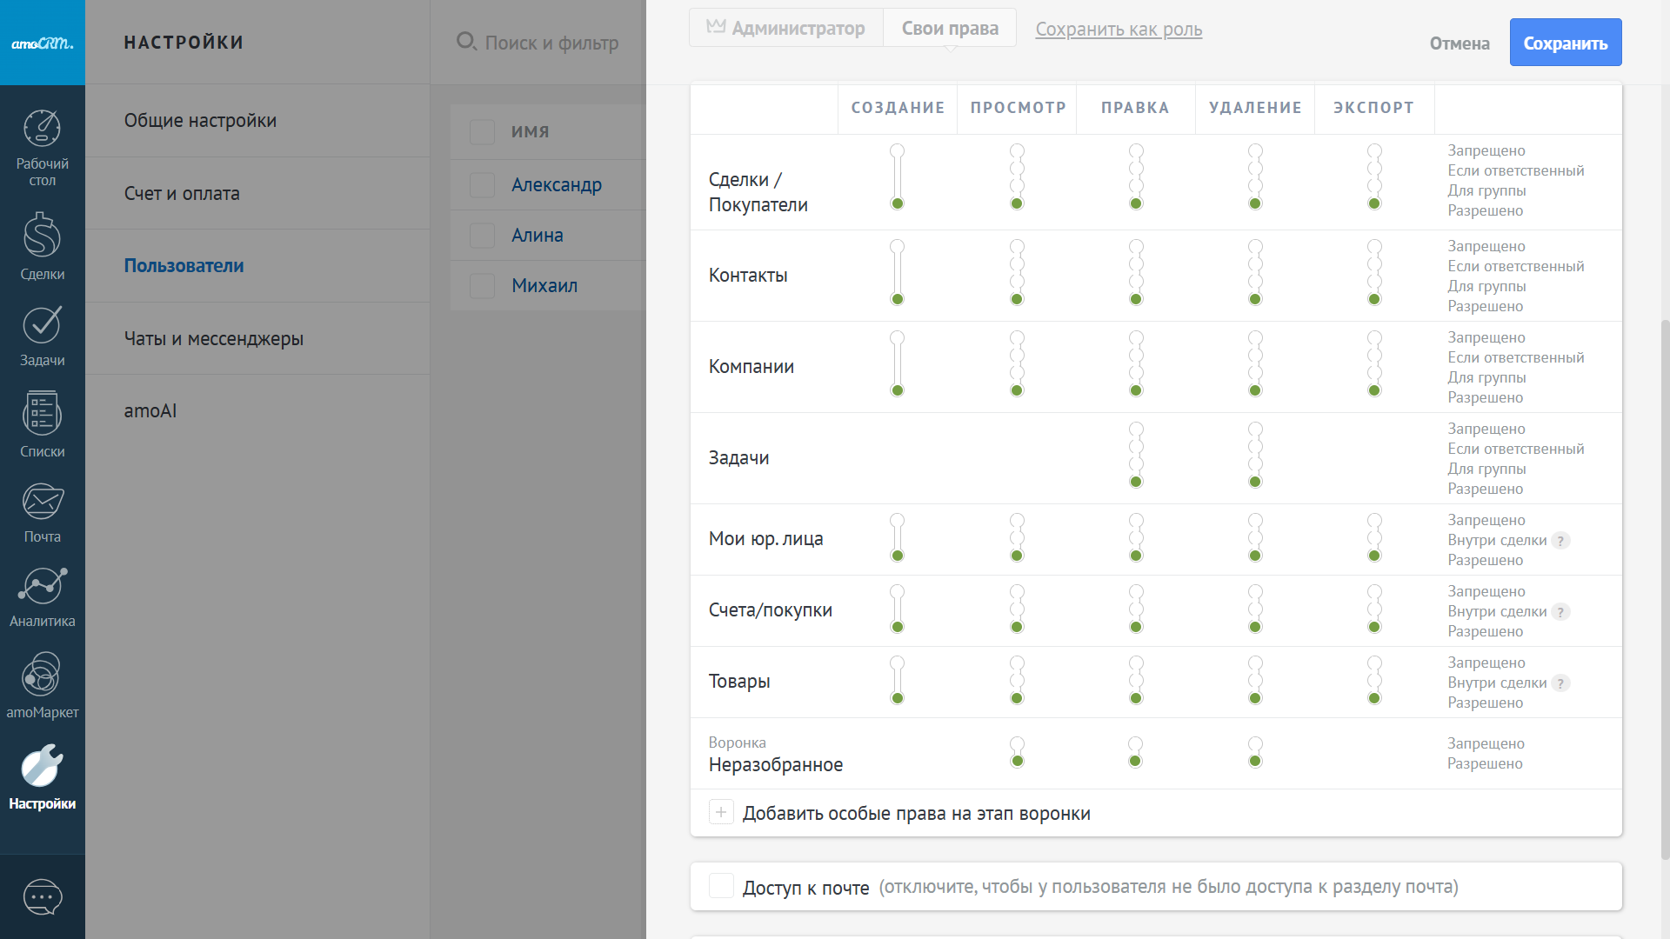The width and height of the screenshot is (1670, 939).
Task: Click question mark next to Товары Внутри сделки
Action: [1560, 683]
